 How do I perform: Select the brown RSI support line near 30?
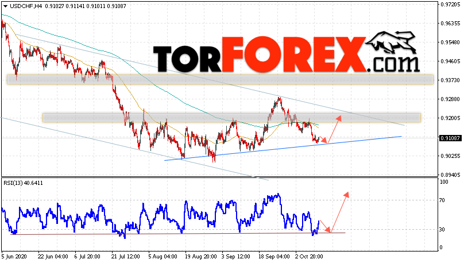point(177,234)
